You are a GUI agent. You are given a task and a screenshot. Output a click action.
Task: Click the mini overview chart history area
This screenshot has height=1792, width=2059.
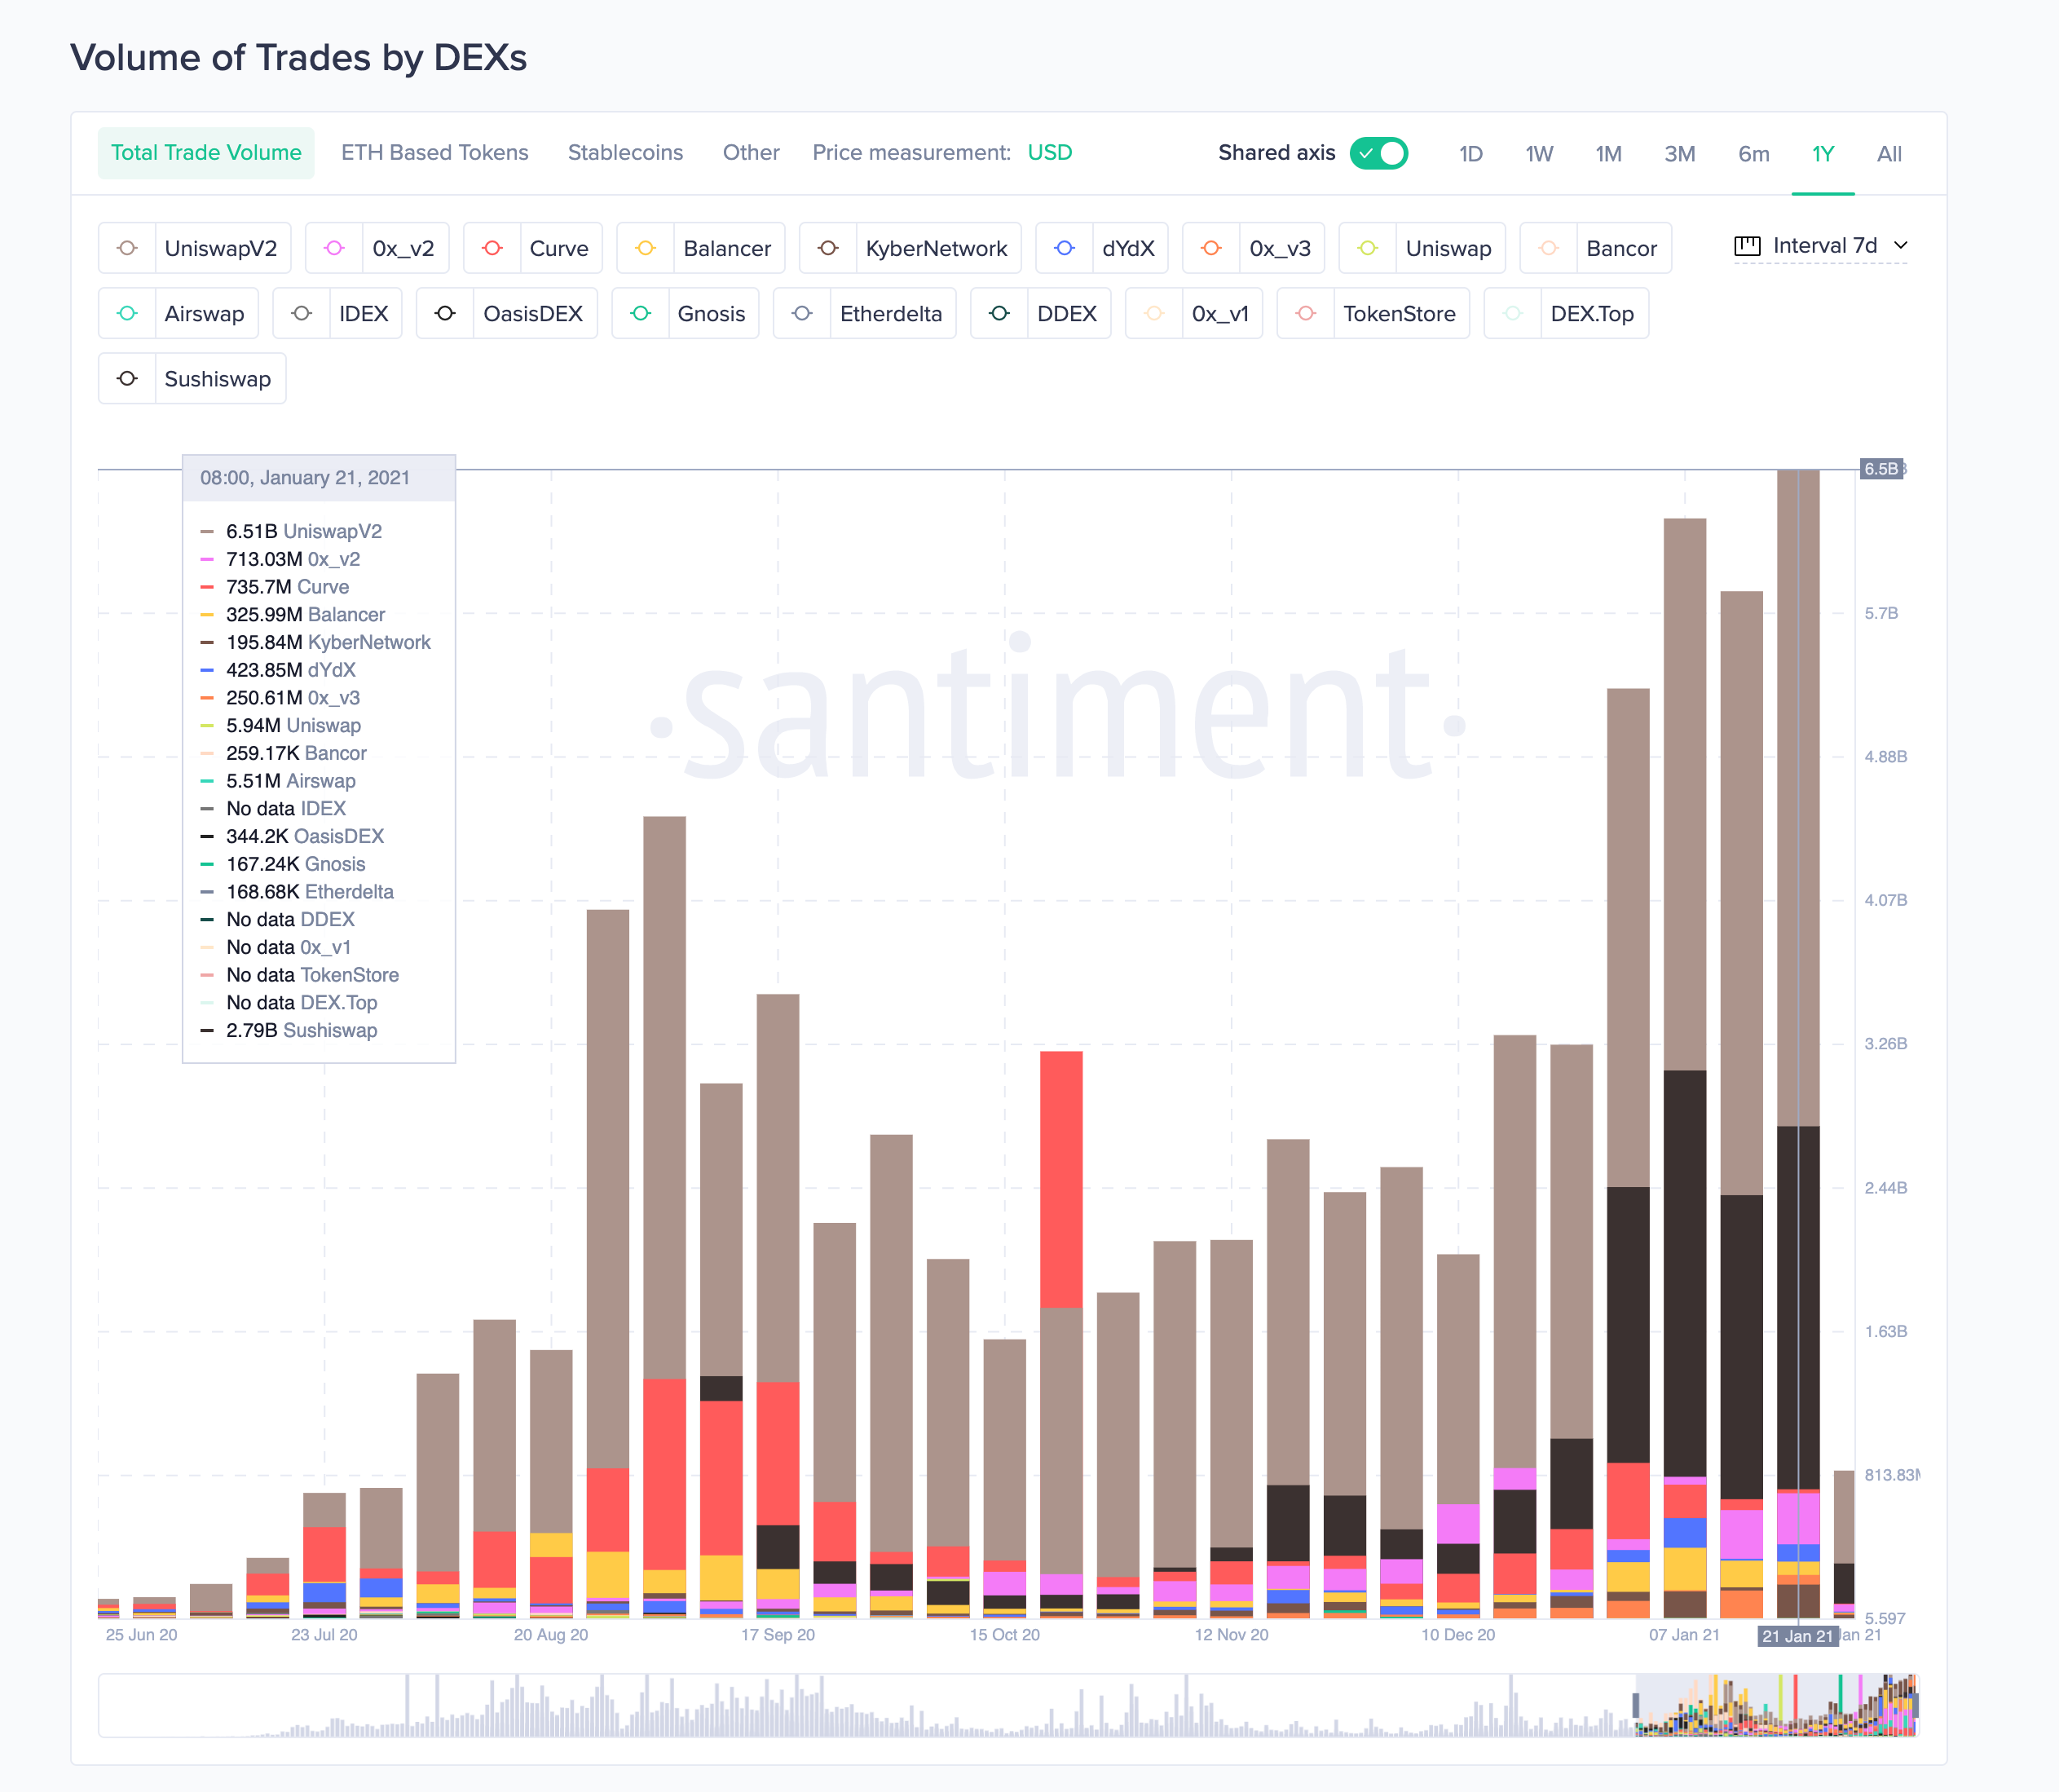click(x=866, y=1706)
